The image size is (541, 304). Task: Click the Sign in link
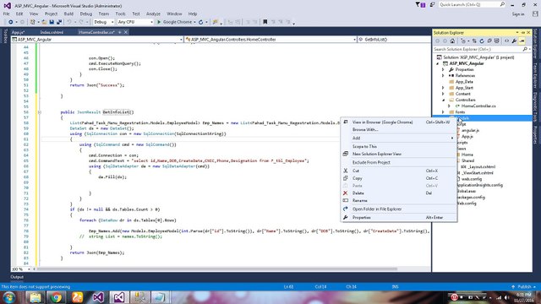[x=518, y=14]
